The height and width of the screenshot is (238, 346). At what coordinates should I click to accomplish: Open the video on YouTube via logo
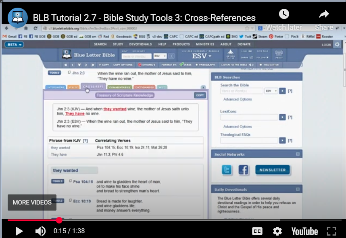click(x=304, y=231)
